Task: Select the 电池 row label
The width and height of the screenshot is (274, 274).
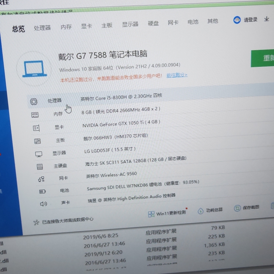Action: [64, 190]
